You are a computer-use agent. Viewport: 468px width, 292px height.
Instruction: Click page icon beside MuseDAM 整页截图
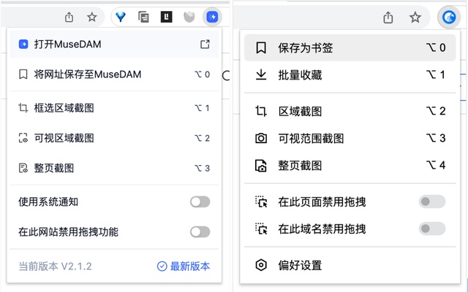tap(23, 168)
